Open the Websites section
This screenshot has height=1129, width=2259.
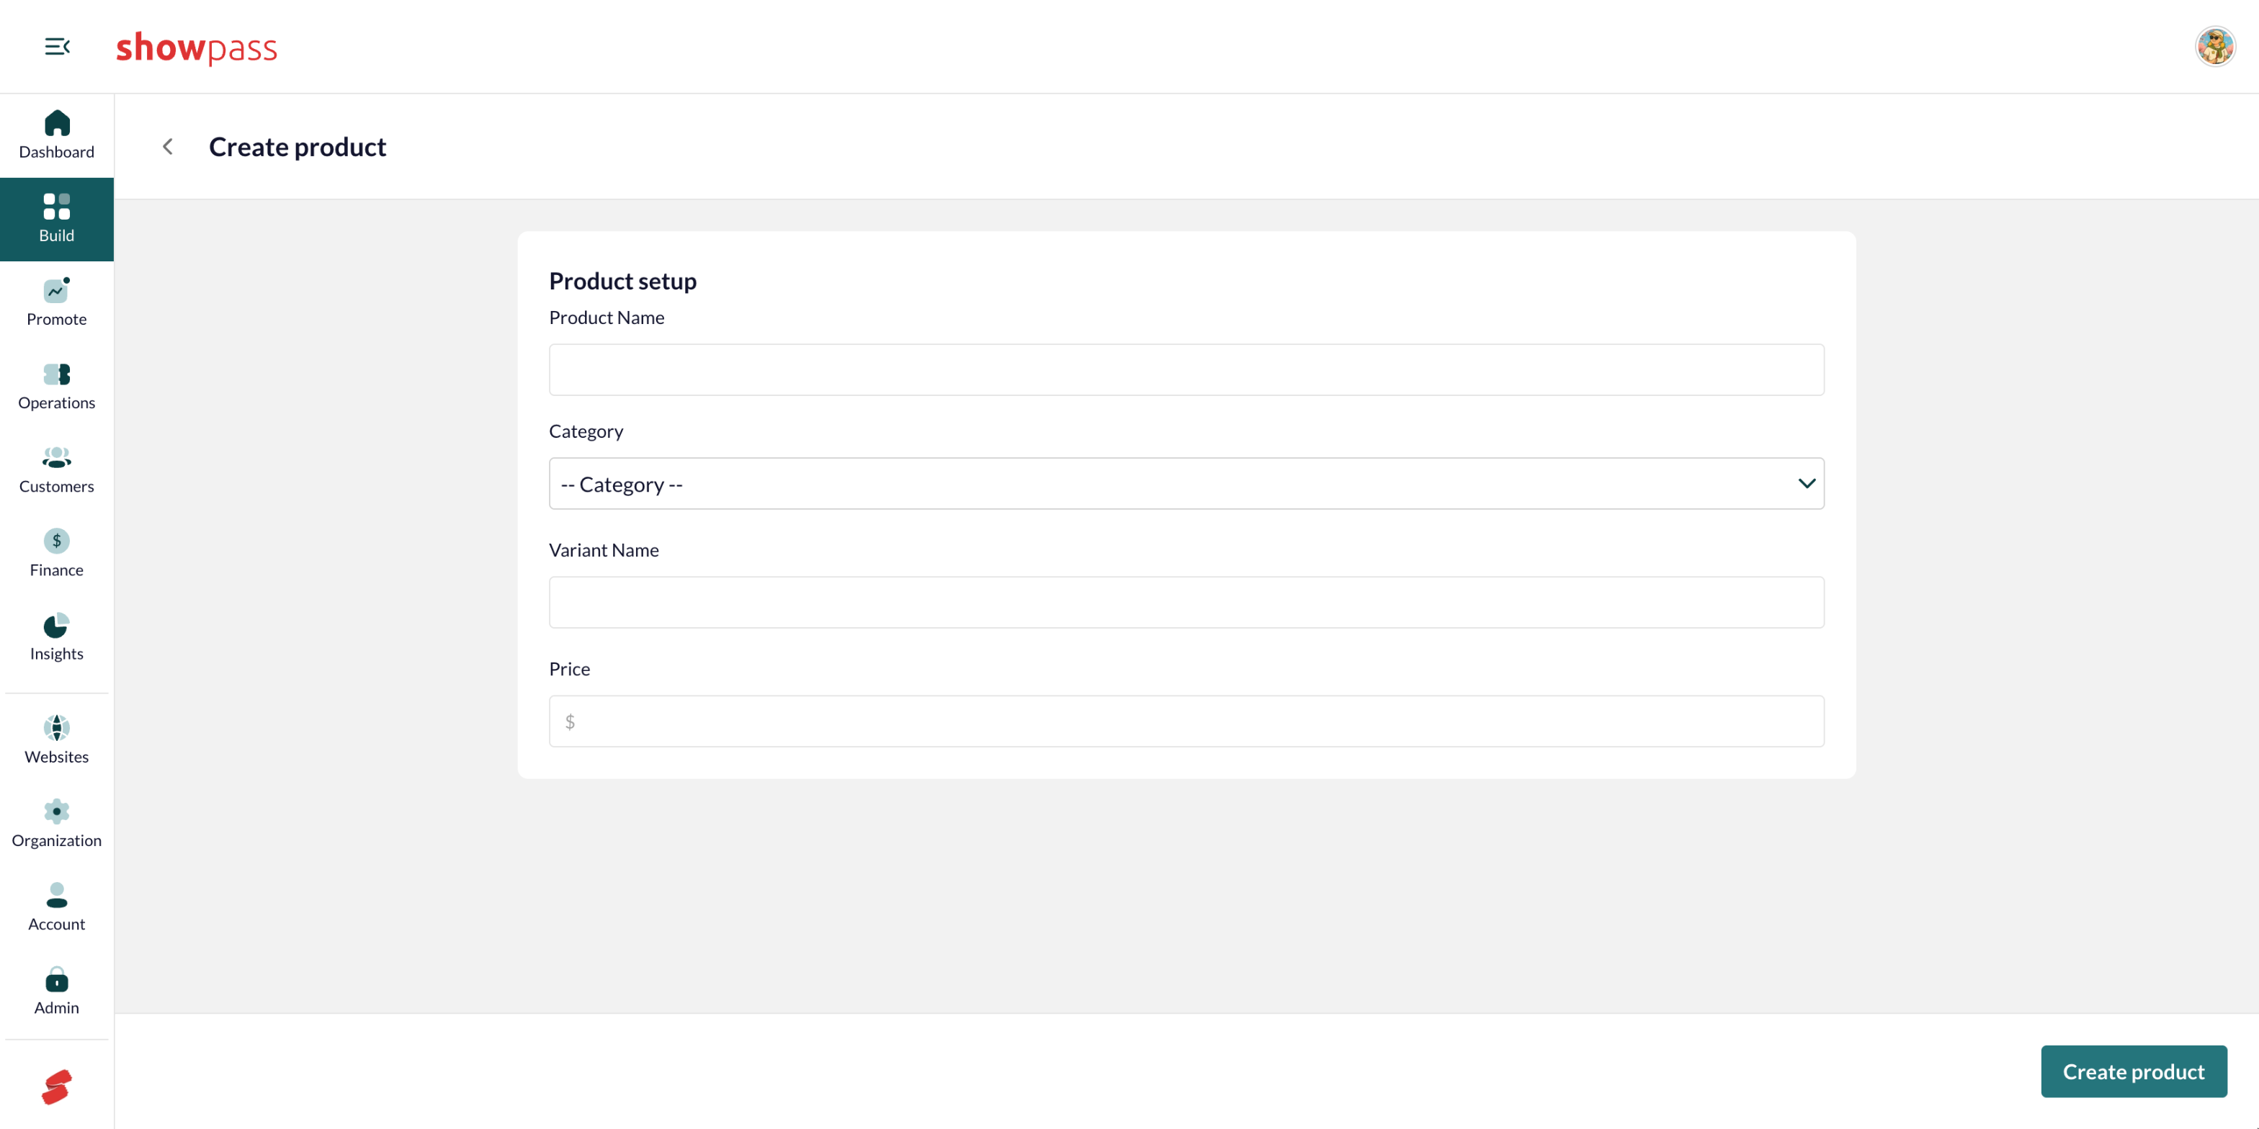coord(57,739)
